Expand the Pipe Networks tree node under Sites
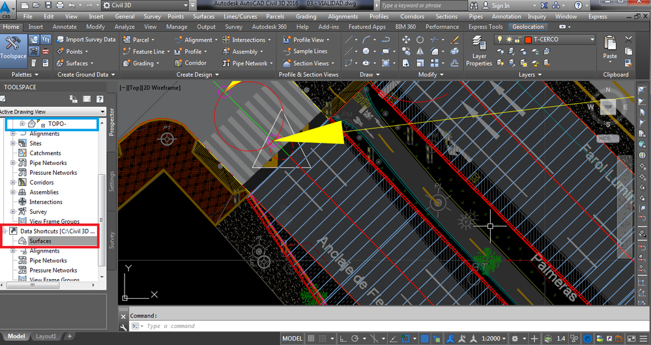This screenshot has width=651, height=345. pos(13,162)
